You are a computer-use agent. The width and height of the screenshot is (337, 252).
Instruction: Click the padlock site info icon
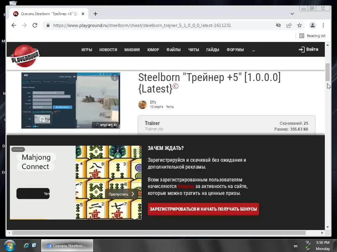pos(48,25)
